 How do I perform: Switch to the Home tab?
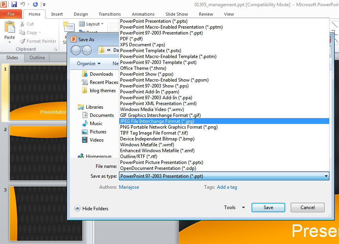click(35, 14)
